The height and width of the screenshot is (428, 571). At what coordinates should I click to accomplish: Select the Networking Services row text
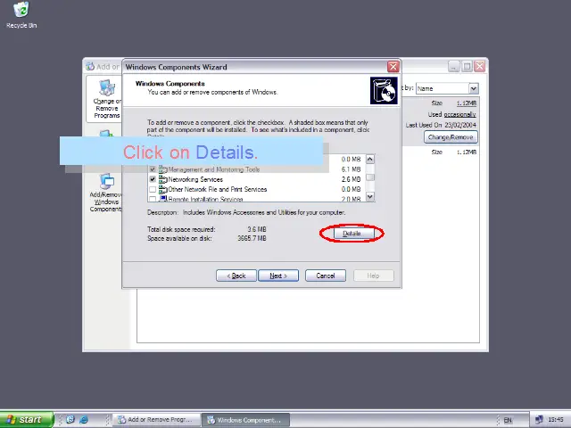pyautogui.click(x=195, y=179)
